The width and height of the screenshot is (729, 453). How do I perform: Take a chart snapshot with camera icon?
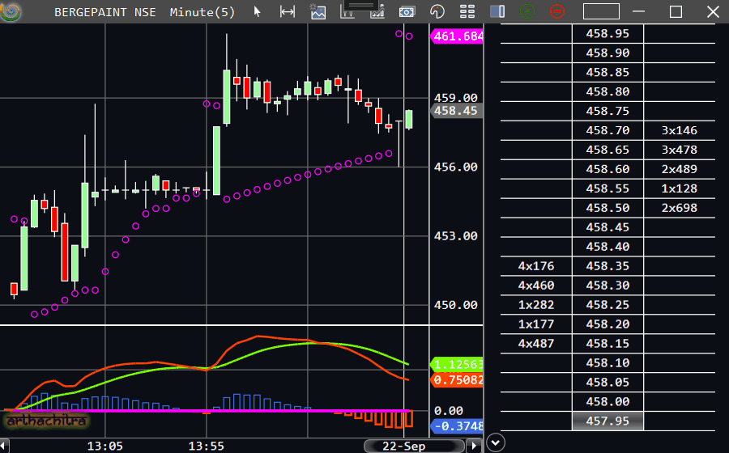[x=407, y=11]
